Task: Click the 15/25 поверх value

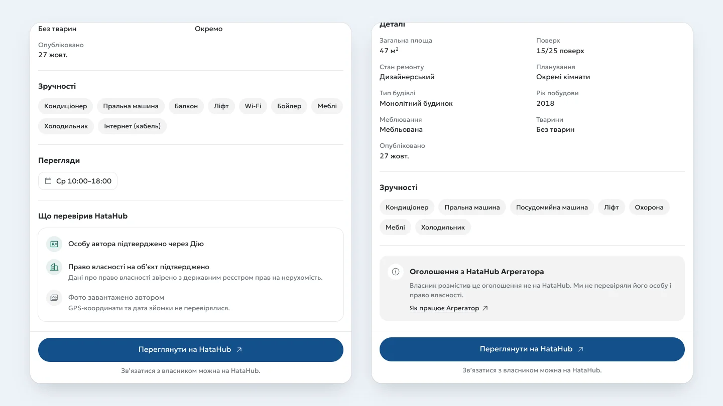Action: coord(560,51)
